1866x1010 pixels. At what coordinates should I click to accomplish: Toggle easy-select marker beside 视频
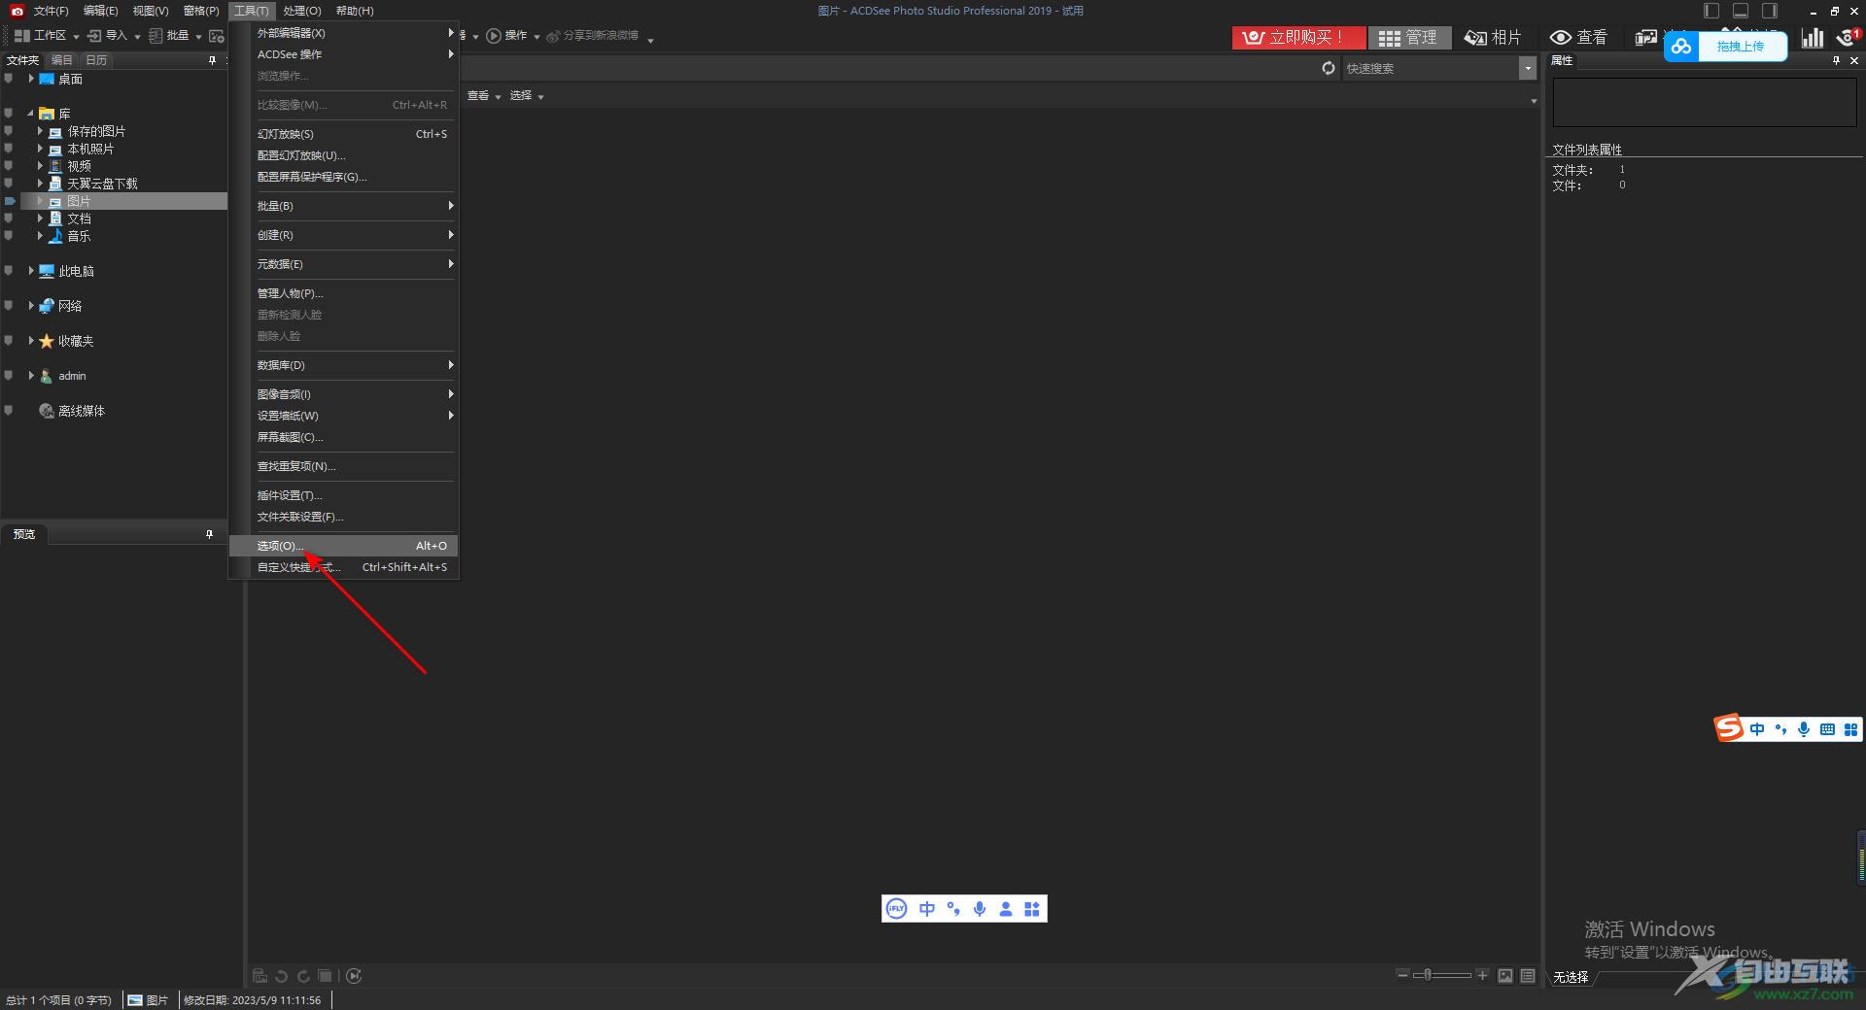point(9,166)
